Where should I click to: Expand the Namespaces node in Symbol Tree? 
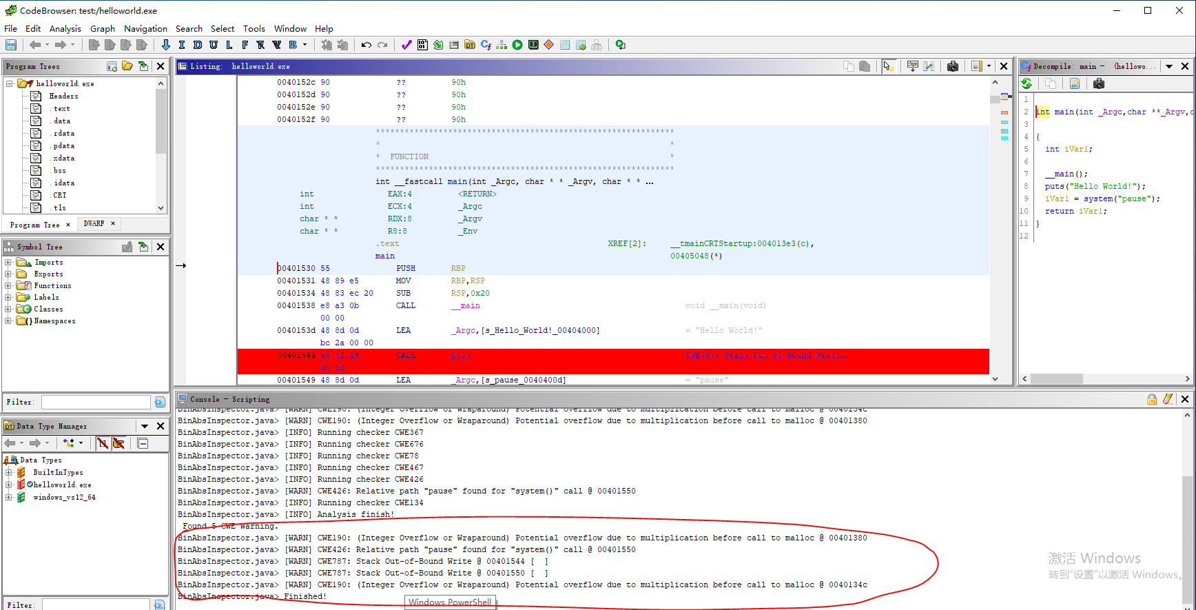point(8,321)
